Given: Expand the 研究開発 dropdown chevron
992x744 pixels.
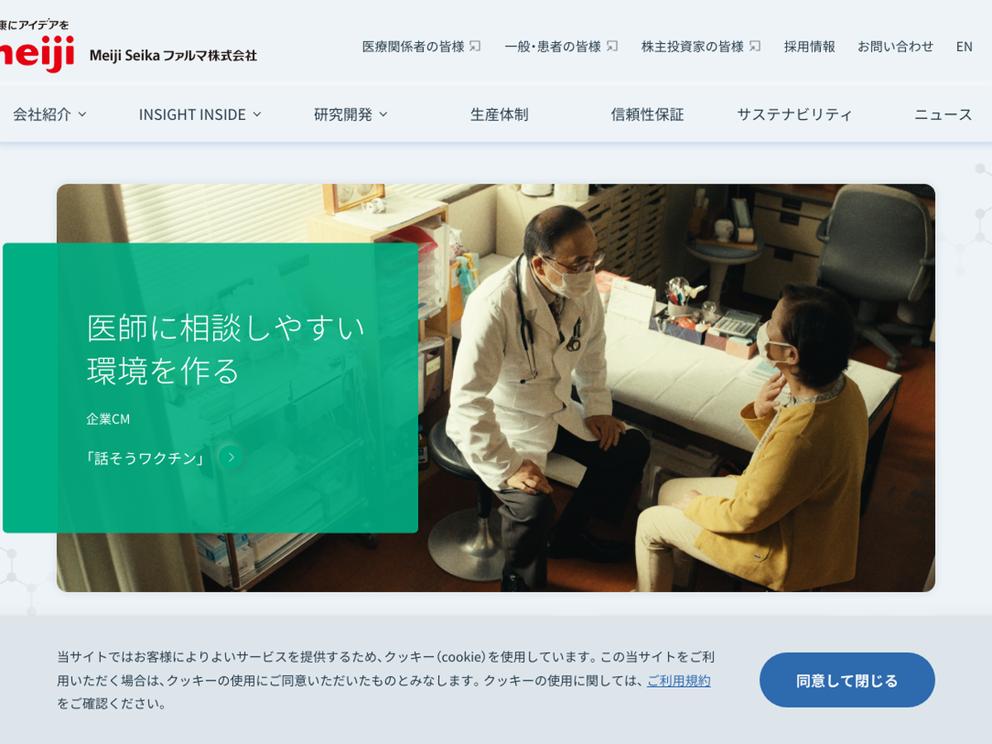Looking at the screenshot, I should click(x=383, y=115).
